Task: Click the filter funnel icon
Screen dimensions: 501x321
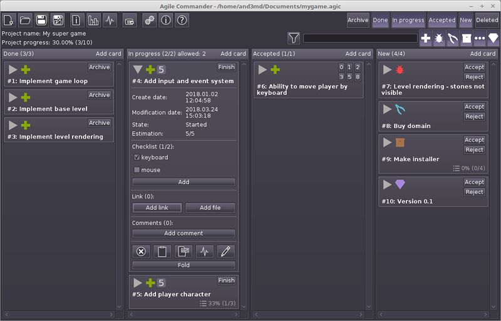Action: click(294, 39)
